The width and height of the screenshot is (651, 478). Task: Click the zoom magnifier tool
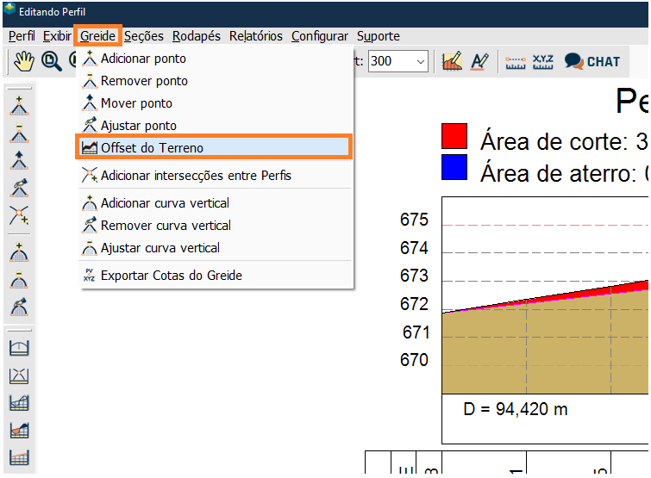pos(51,61)
